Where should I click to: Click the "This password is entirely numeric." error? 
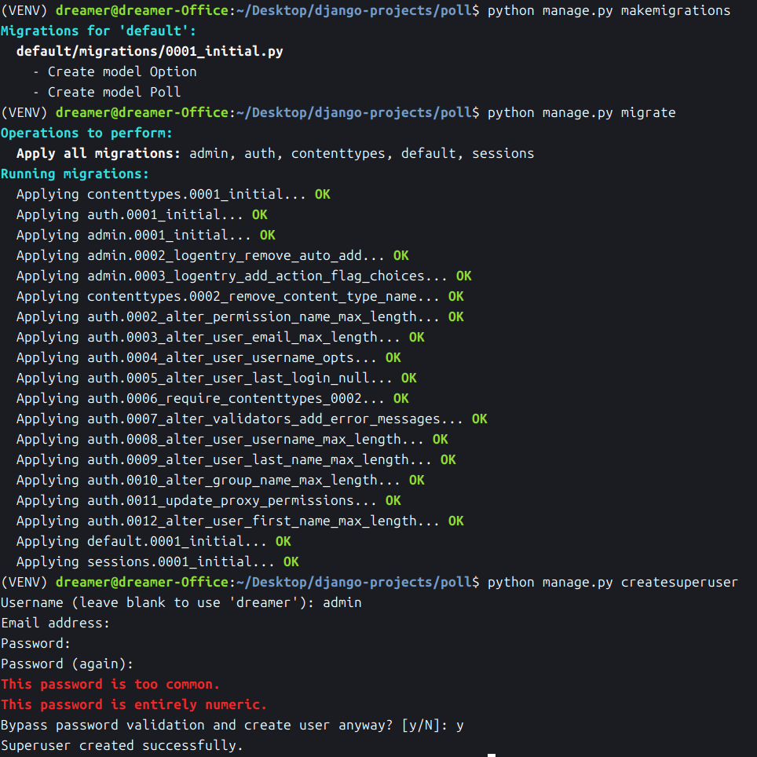click(133, 705)
